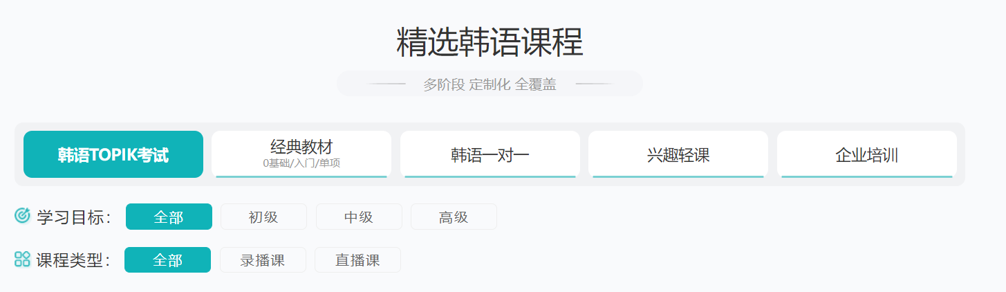Choose the 直播课 course type
Viewport: 1006px width, 292px height.
coord(357,260)
